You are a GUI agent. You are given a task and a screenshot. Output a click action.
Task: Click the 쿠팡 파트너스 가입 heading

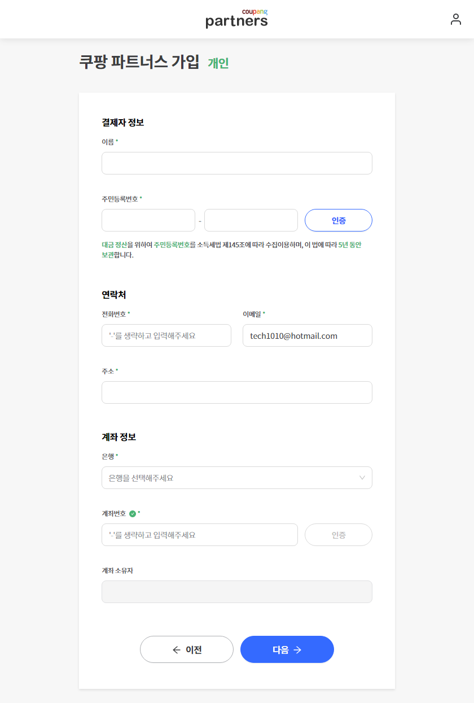pyautogui.click(x=139, y=62)
